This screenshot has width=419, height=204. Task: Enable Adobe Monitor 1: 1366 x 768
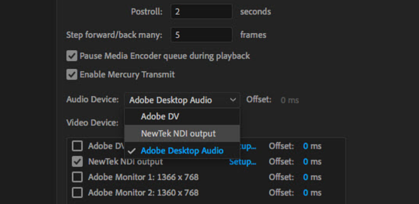pyautogui.click(x=77, y=177)
